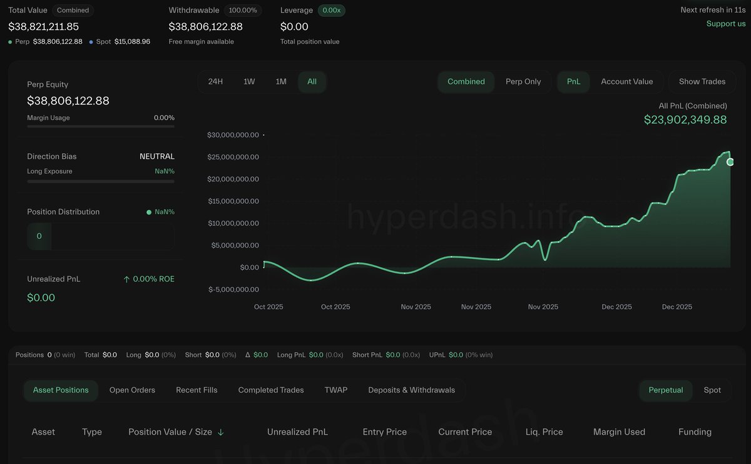This screenshot has width=751, height=464.
Task: Open the Support us link
Action: tap(725, 23)
